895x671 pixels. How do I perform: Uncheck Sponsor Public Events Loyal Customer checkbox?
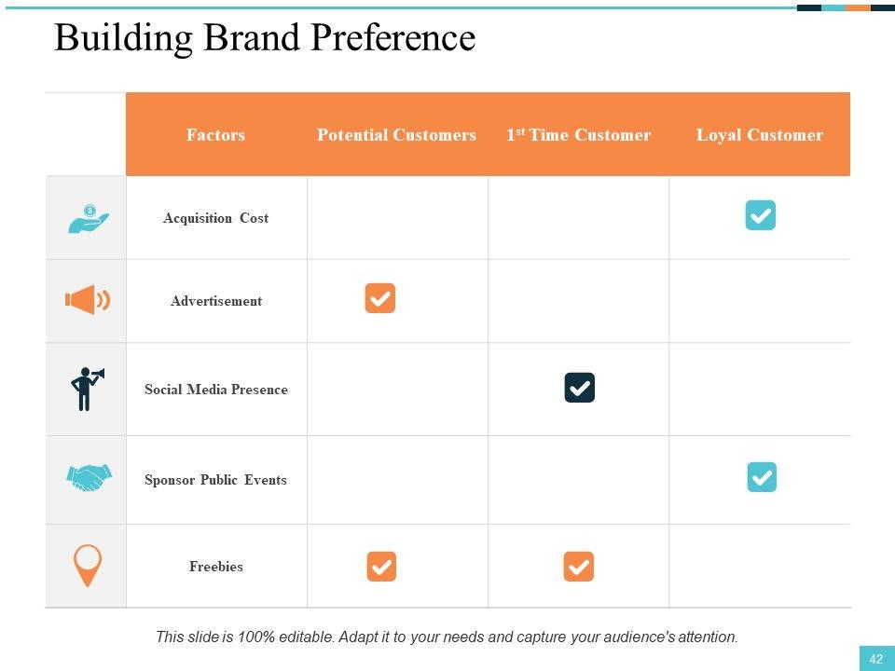pos(762,477)
